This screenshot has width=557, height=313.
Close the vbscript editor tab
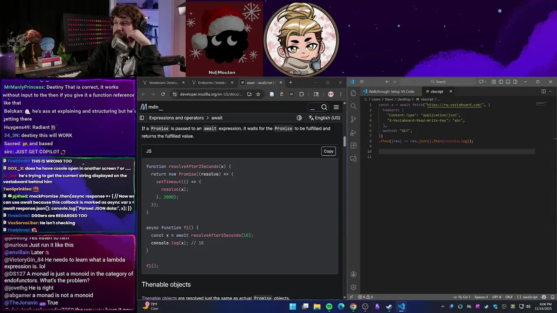[x=451, y=91]
